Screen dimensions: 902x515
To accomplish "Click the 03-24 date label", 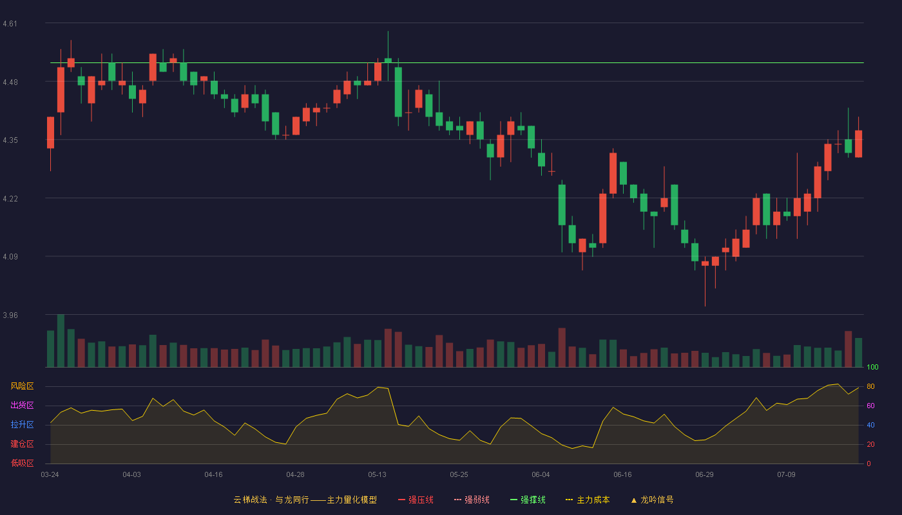I will pos(50,474).
